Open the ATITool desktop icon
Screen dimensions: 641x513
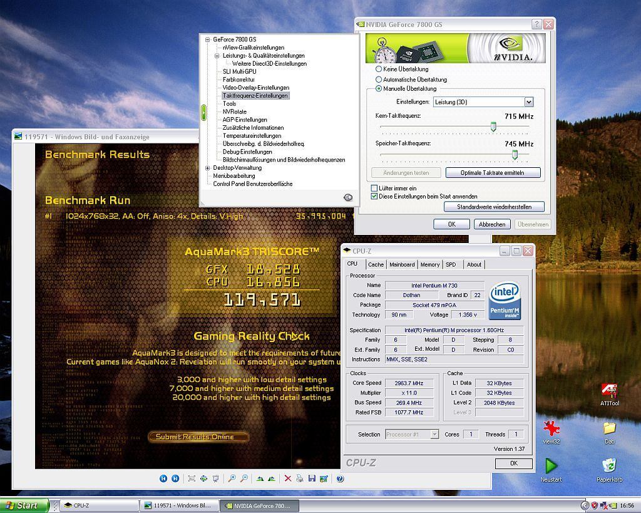pyautogui.click(x=610, y=395)
